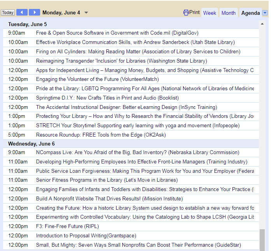Viewport: 271px width, 251px height.
Task: Open Free & Open Source Software in Government event
Action: click(x=117, y=33)
